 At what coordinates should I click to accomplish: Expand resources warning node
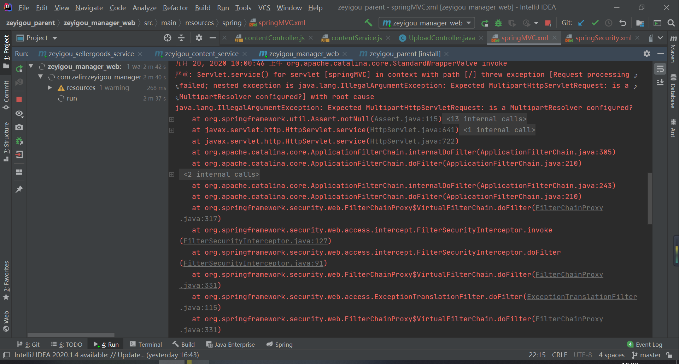click(x=50, y=87)
